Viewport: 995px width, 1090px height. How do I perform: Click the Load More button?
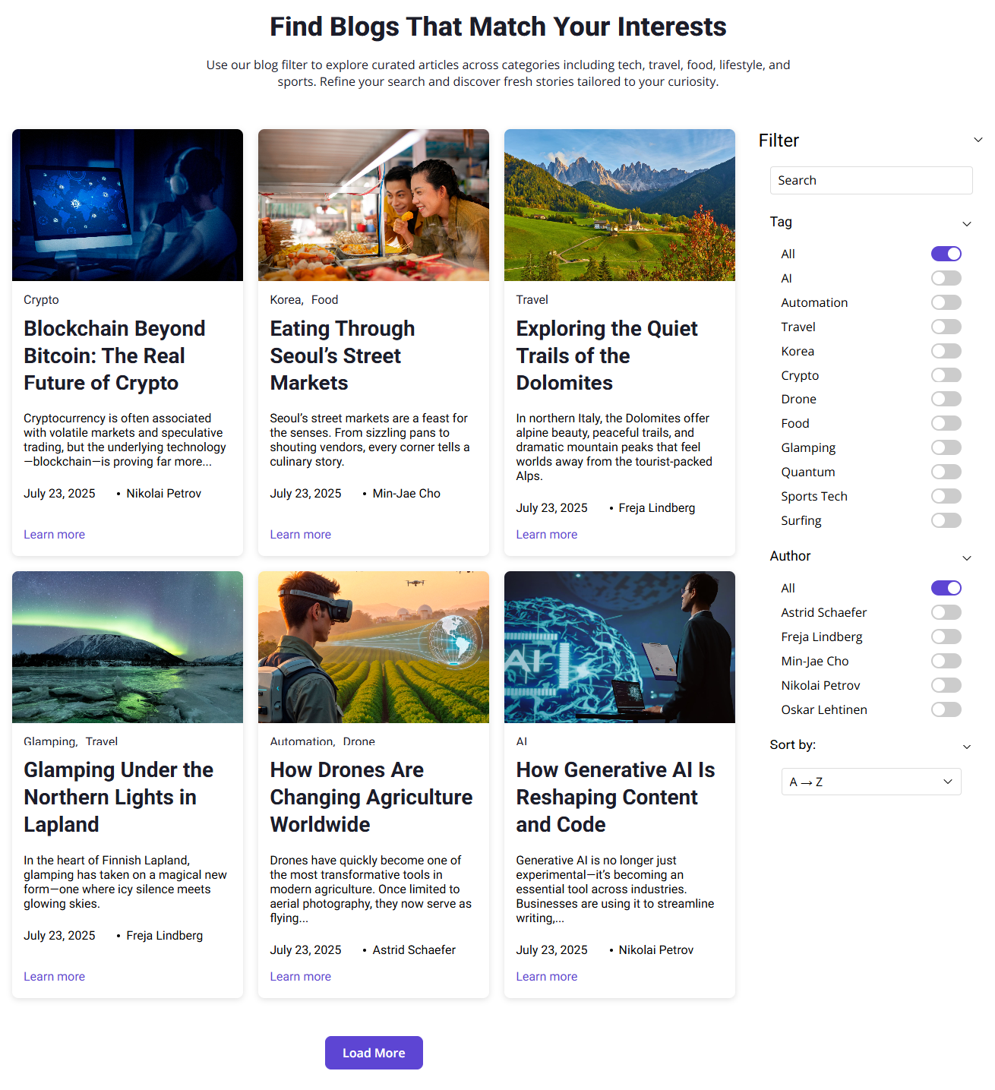point(374,1053)
